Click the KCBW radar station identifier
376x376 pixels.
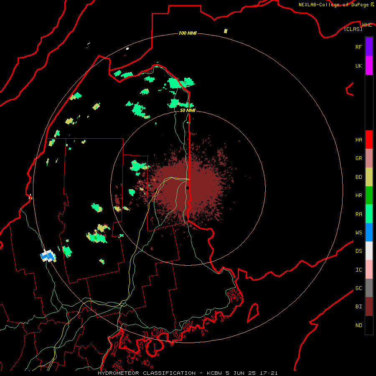coord(214,373)
